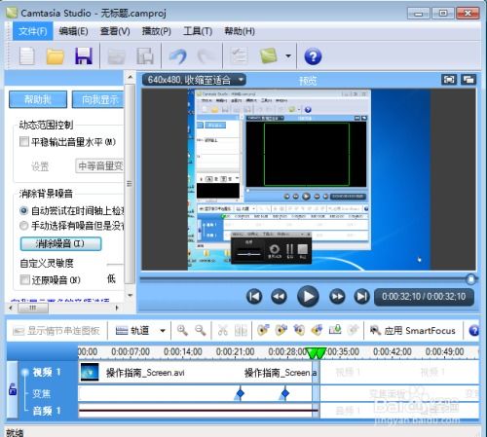Click the greyed-out batch production toolbar icon
The image size is (487, 437).
[x=145, y=56]
